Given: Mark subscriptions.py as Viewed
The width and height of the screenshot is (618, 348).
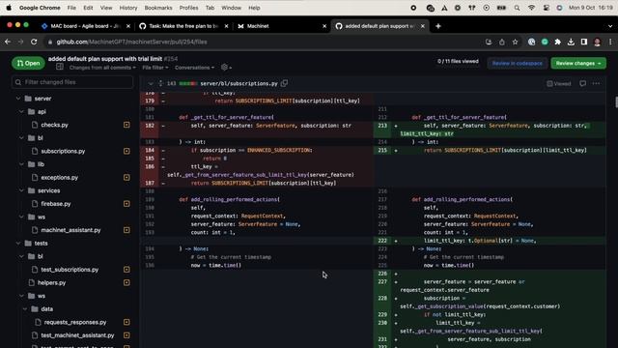Looking at the screenshot, I should 558,83.
